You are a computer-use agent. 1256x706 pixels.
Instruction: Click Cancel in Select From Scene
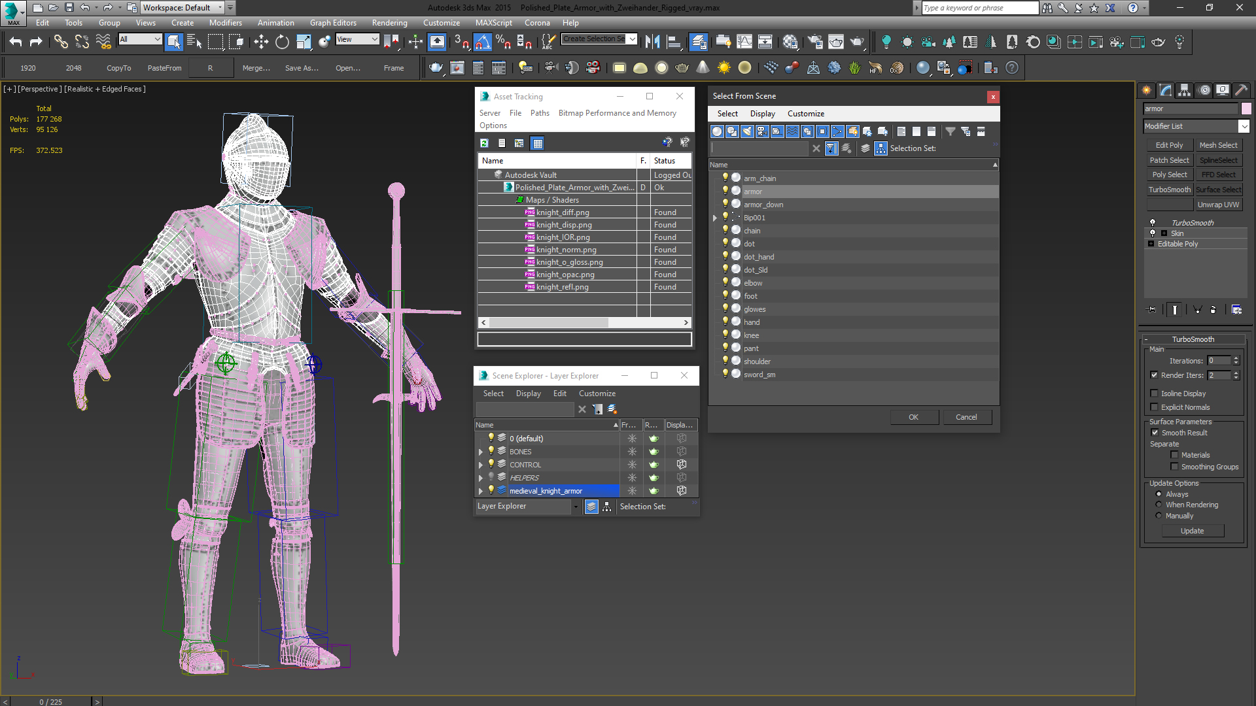tap(967, 417)
